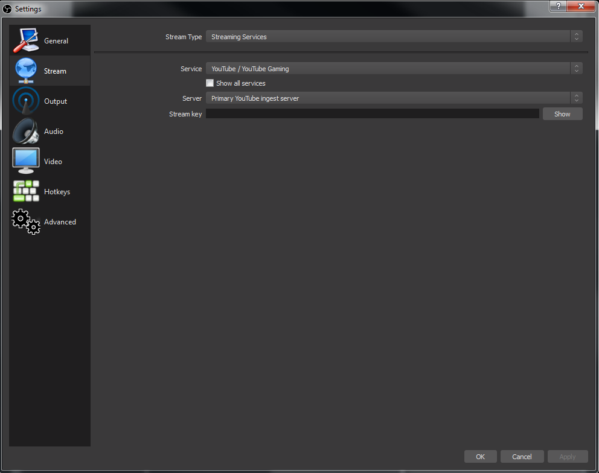Click the Stream globe icon
Screen dimensions: 599x473
[25, 71]
